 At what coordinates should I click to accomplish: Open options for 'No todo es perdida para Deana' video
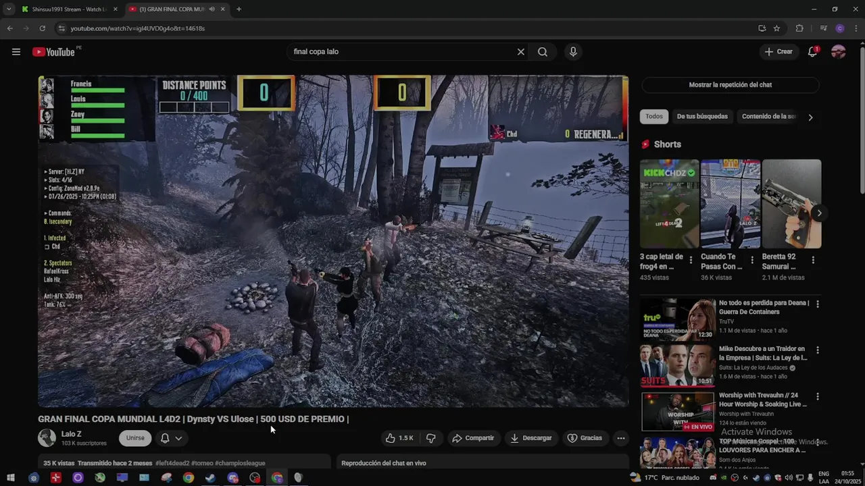817,304
